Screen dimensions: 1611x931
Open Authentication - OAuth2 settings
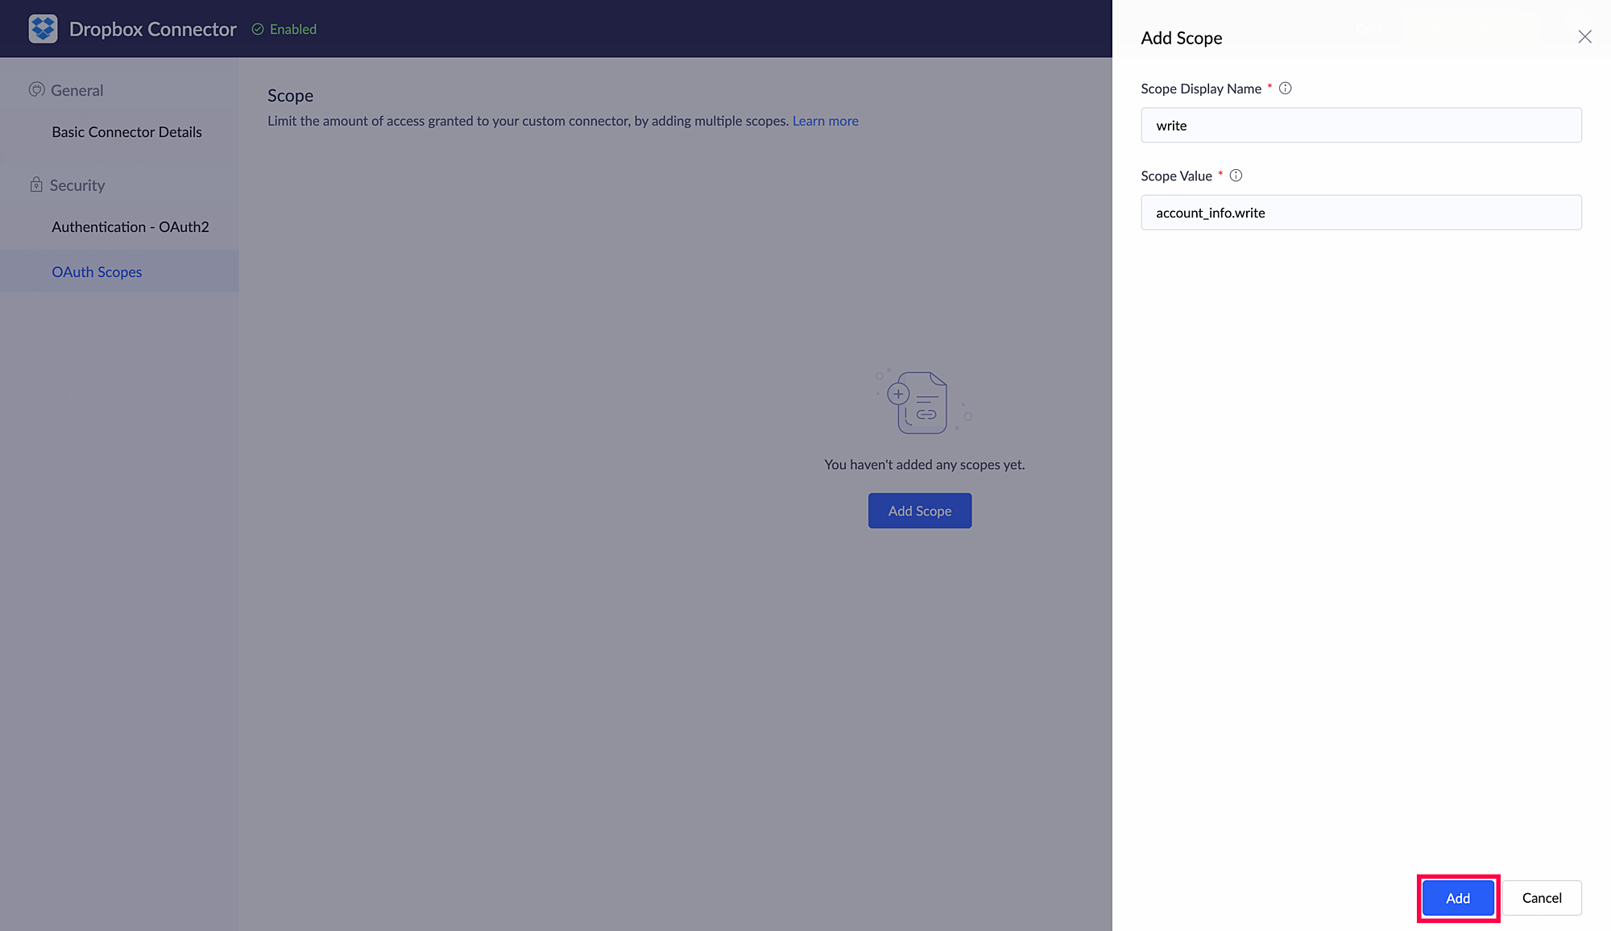[130, 227]
